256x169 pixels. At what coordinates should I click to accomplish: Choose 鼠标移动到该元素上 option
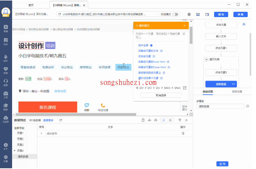(150, 73)
